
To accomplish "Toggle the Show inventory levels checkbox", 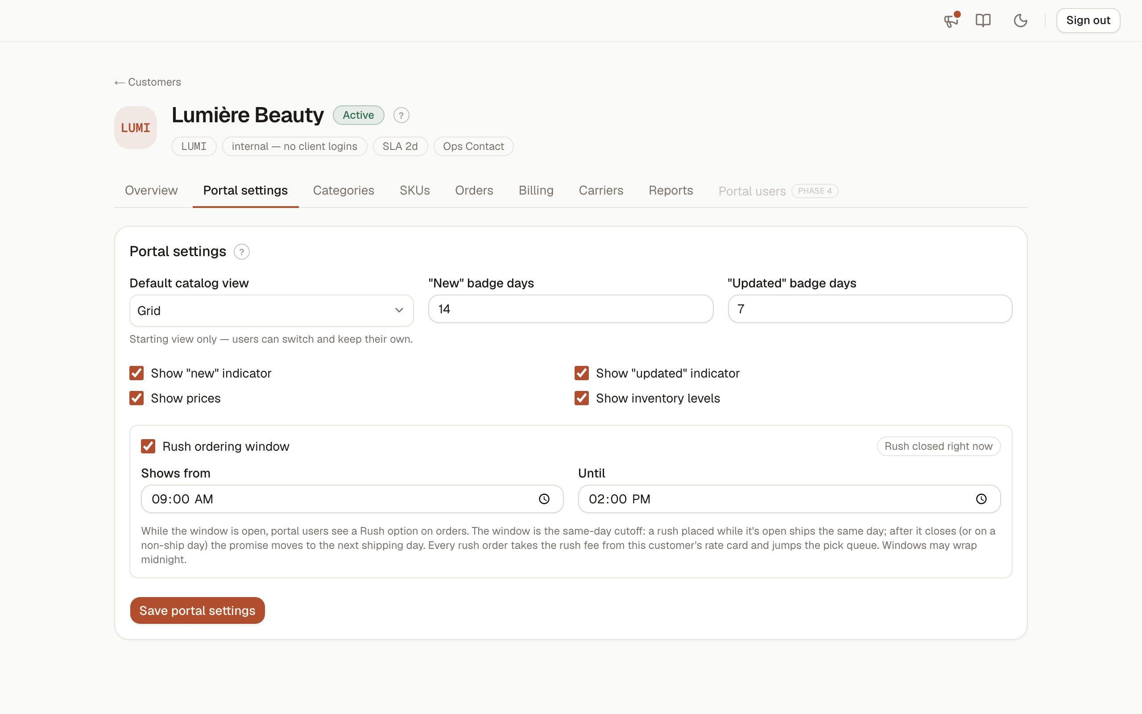I will 581,398.
